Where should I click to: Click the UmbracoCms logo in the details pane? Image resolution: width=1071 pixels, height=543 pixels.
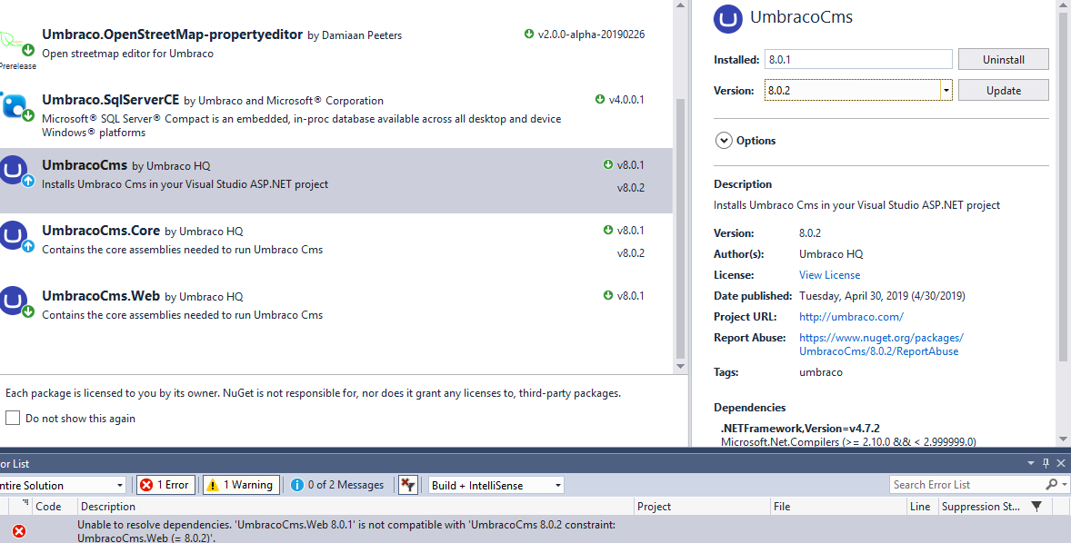coord(728,18)
